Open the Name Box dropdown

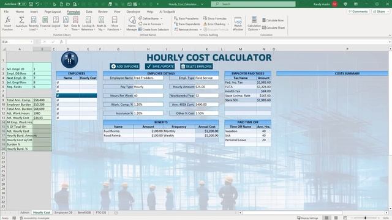(31, 42)
